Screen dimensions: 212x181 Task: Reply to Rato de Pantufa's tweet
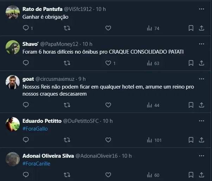(x=26, y=28)
